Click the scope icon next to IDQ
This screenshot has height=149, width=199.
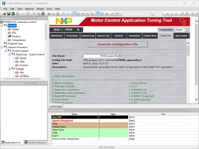[x=9, y=33]
